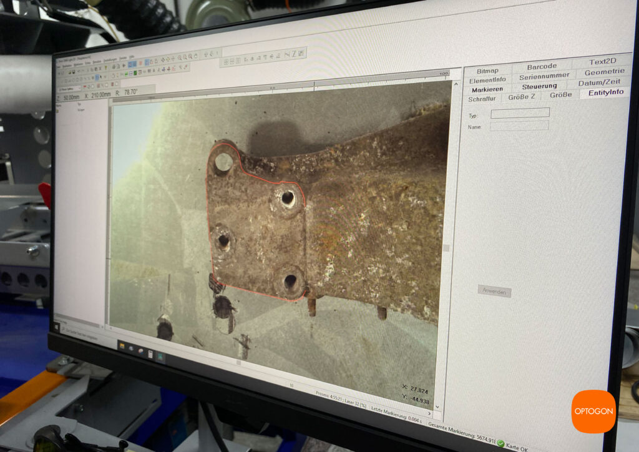Open the Geometrie tab
This screenshot has height=452, width=639.
click(x=604, y=72)
